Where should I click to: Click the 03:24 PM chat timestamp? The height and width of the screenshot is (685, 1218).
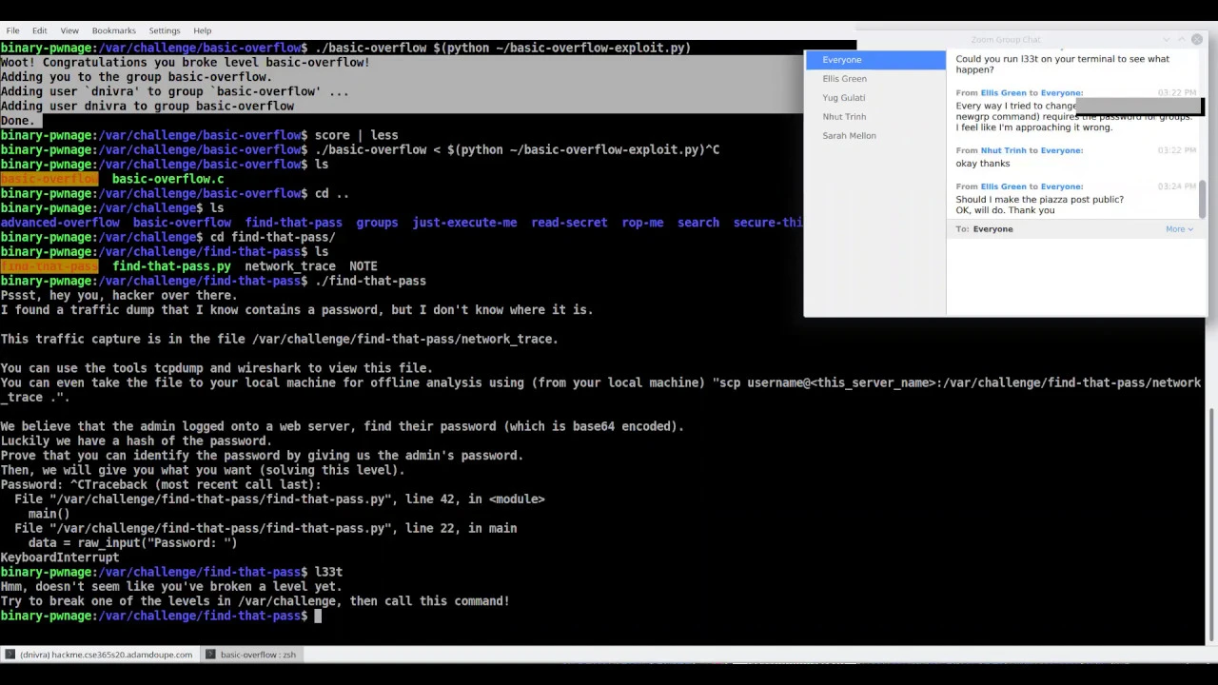[1177, 186]
